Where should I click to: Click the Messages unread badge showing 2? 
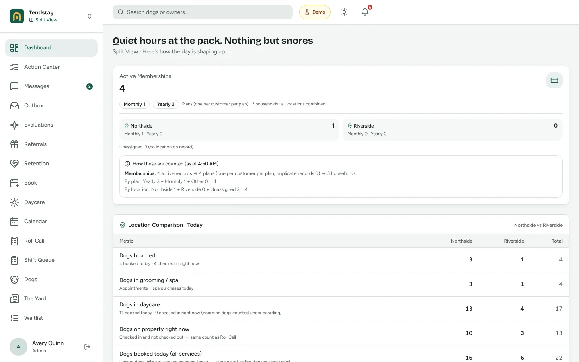tap(90, 86)
